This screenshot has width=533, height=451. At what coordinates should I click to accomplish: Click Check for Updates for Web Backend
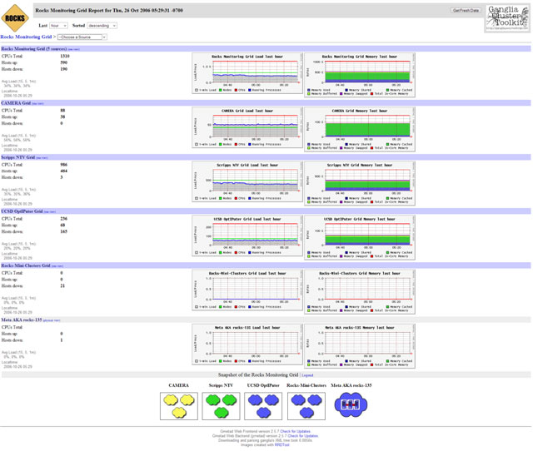tap(303, 436)
